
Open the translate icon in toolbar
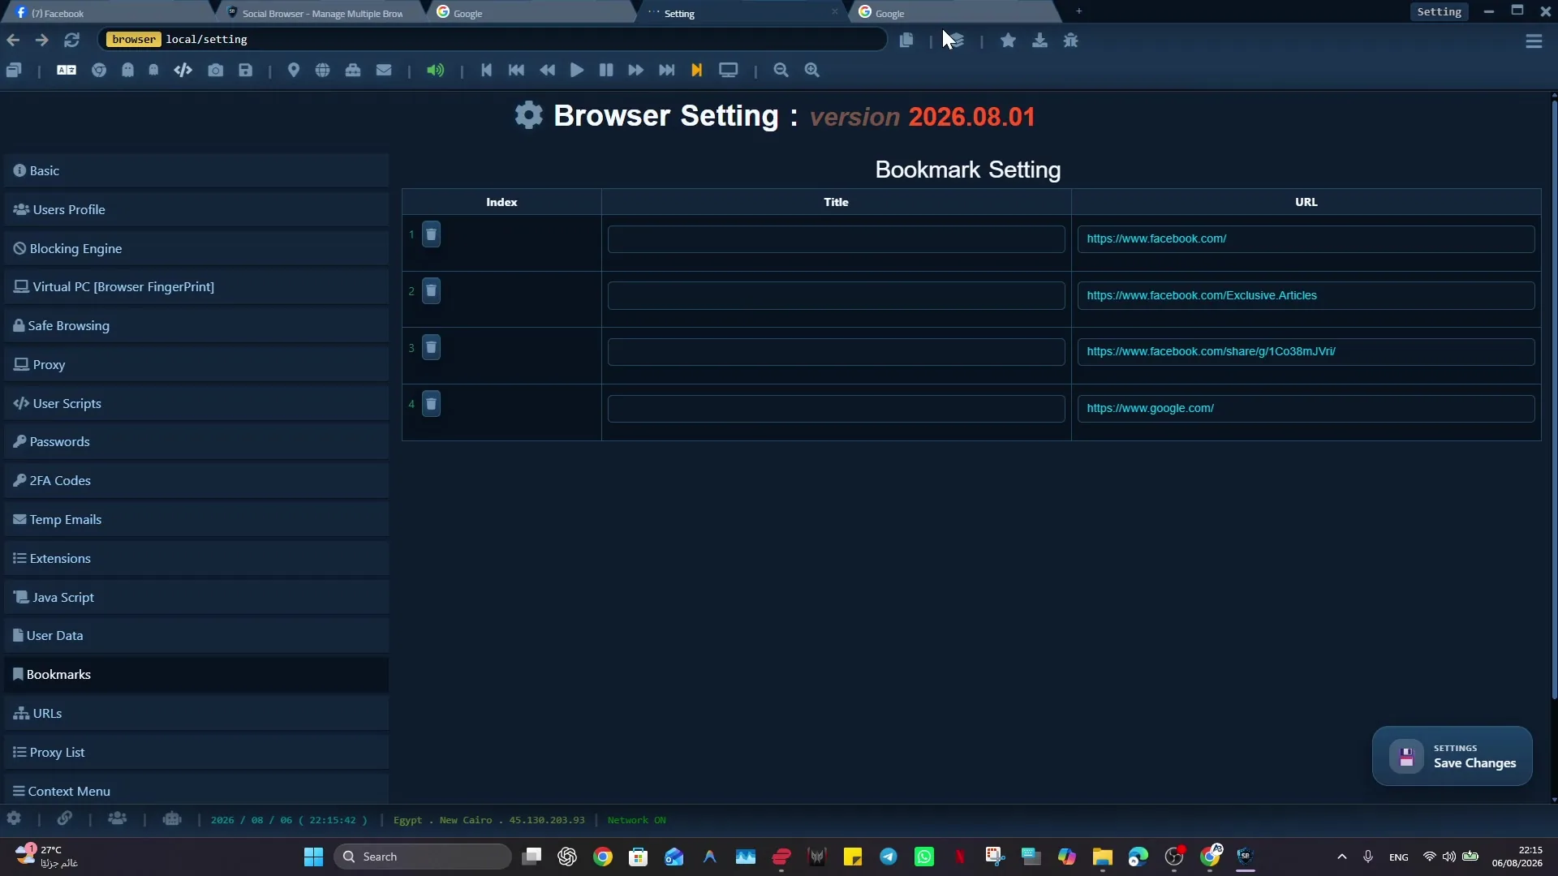(x=67, y=71)
